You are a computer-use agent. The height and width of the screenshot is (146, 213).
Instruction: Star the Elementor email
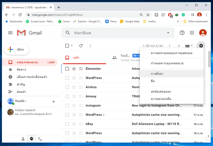pyautogui.click(x=74, y=69)
